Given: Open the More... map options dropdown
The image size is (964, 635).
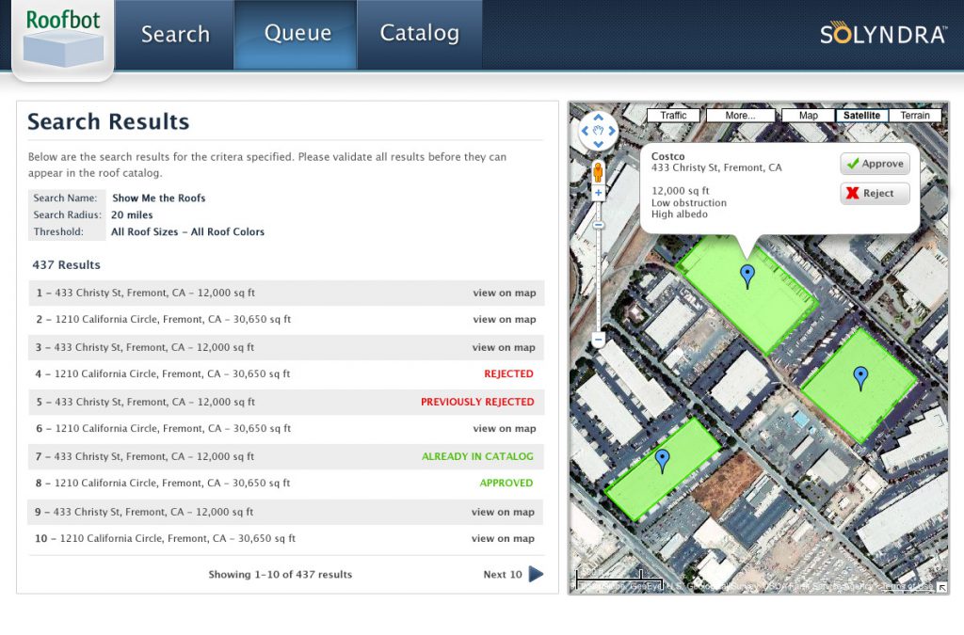Looking at the screenshot, I should click(740, 116).
